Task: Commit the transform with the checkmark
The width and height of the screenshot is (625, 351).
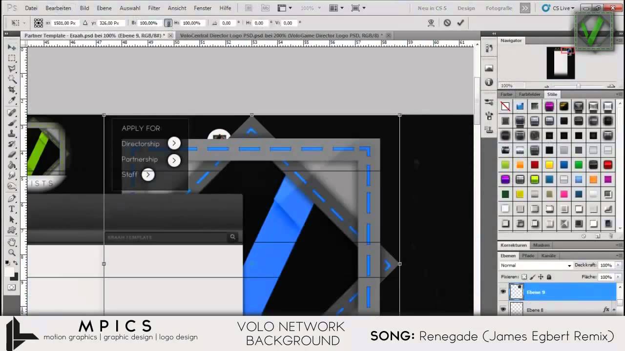Action: pos(460,23)
